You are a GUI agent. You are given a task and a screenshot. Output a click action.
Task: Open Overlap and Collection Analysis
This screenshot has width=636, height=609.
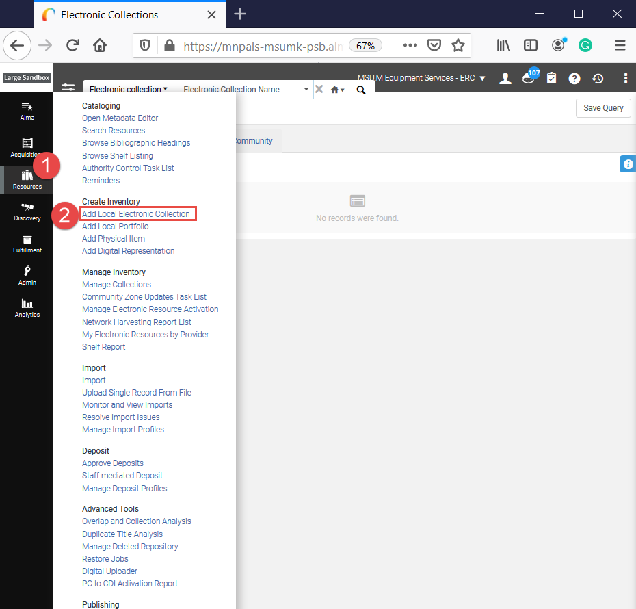tap(136, 521)
